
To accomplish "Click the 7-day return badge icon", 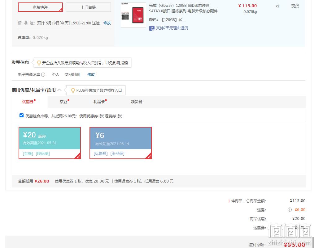I will (x=152, y=28).
